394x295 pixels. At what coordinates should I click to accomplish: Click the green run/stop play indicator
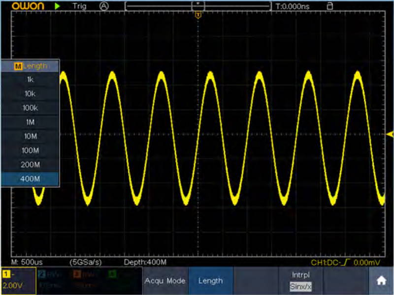click(x=58, y=6)
